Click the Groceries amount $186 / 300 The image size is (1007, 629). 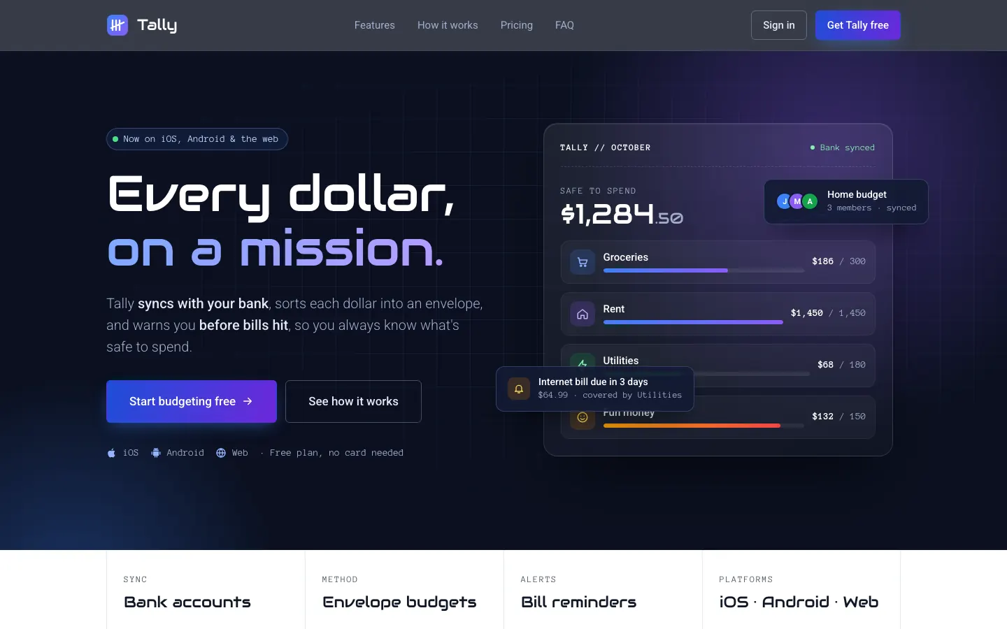pos(838,261)
